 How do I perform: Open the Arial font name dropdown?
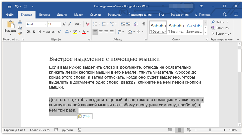45,24
